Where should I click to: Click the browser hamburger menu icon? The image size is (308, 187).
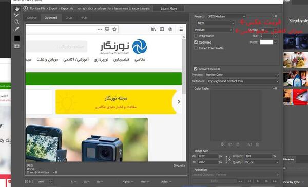[181, 29]
